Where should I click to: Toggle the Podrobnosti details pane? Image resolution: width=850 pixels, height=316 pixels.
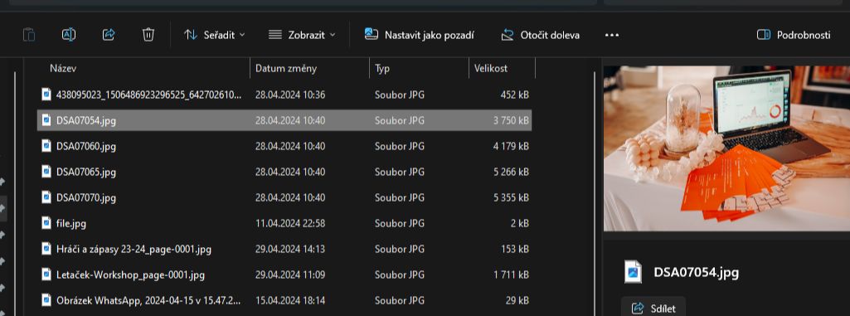coord(794,35)
